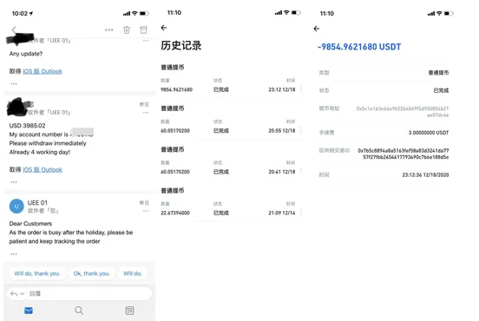Expand quoted text under the USD 3985.02 message
Viewport: 479px width, 321px height.
click(14, 181)
